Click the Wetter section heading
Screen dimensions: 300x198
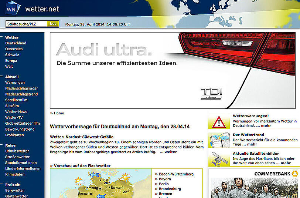click(12, 37)
